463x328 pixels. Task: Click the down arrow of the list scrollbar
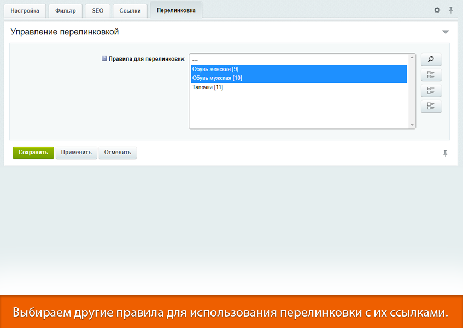(412, 124)
